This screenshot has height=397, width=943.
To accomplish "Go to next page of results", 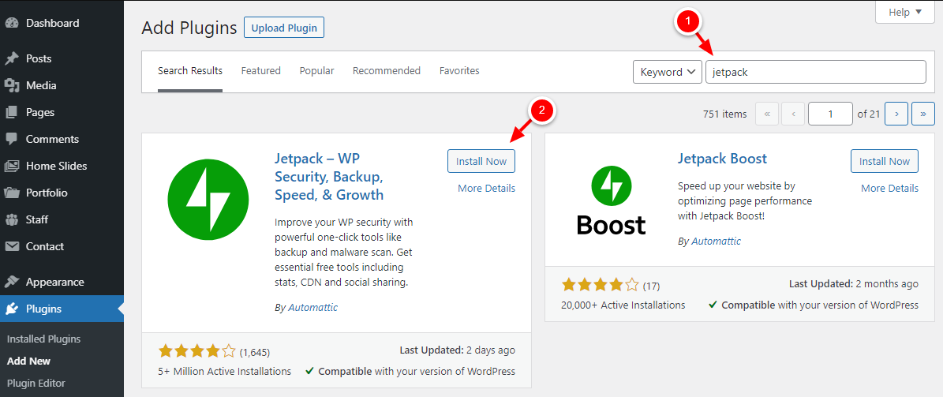I will (x=896, y=114).
